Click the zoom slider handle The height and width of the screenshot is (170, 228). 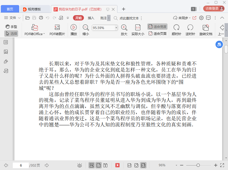(198, 165)
